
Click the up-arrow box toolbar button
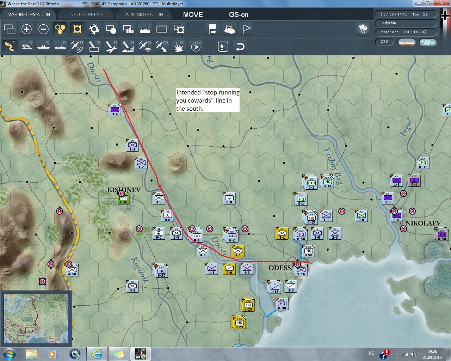point(223,47)
